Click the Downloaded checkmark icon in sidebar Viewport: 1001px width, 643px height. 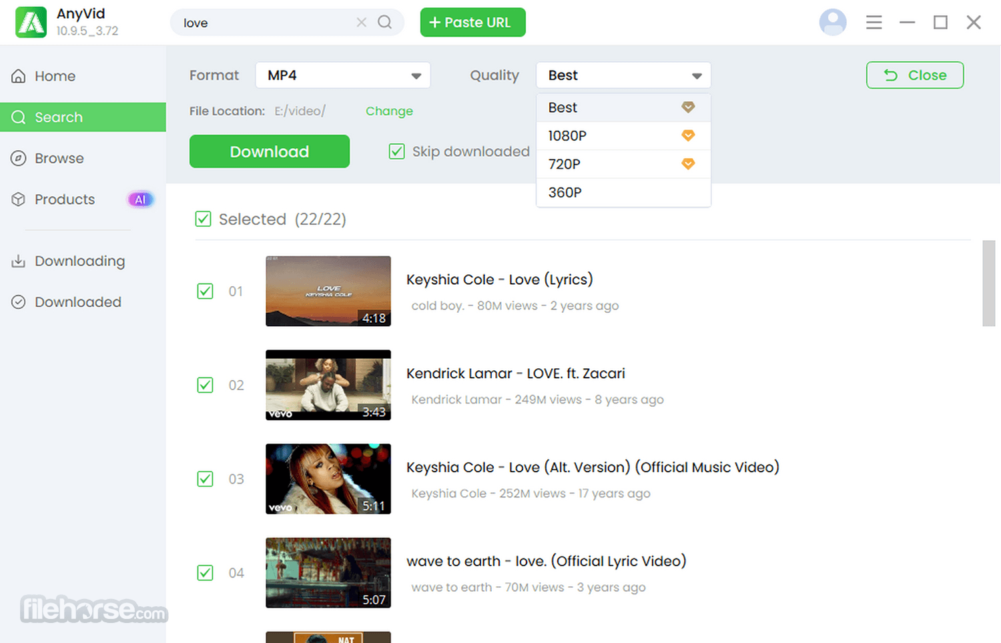point(19,302)
